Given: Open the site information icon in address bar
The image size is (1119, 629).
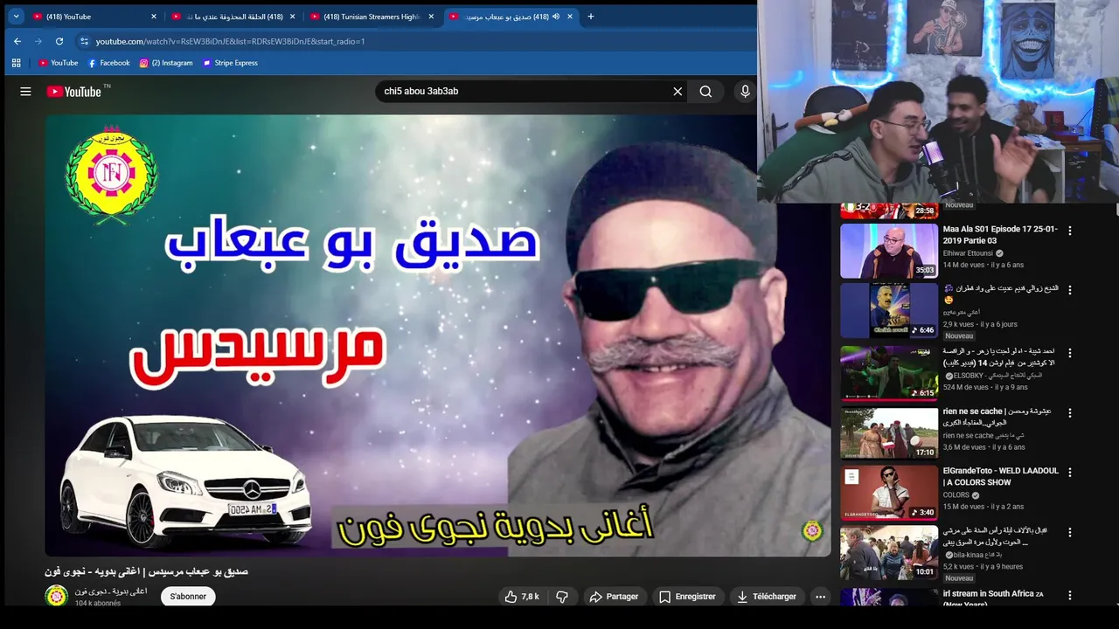Looking at the screenshot, I should 84,41.
